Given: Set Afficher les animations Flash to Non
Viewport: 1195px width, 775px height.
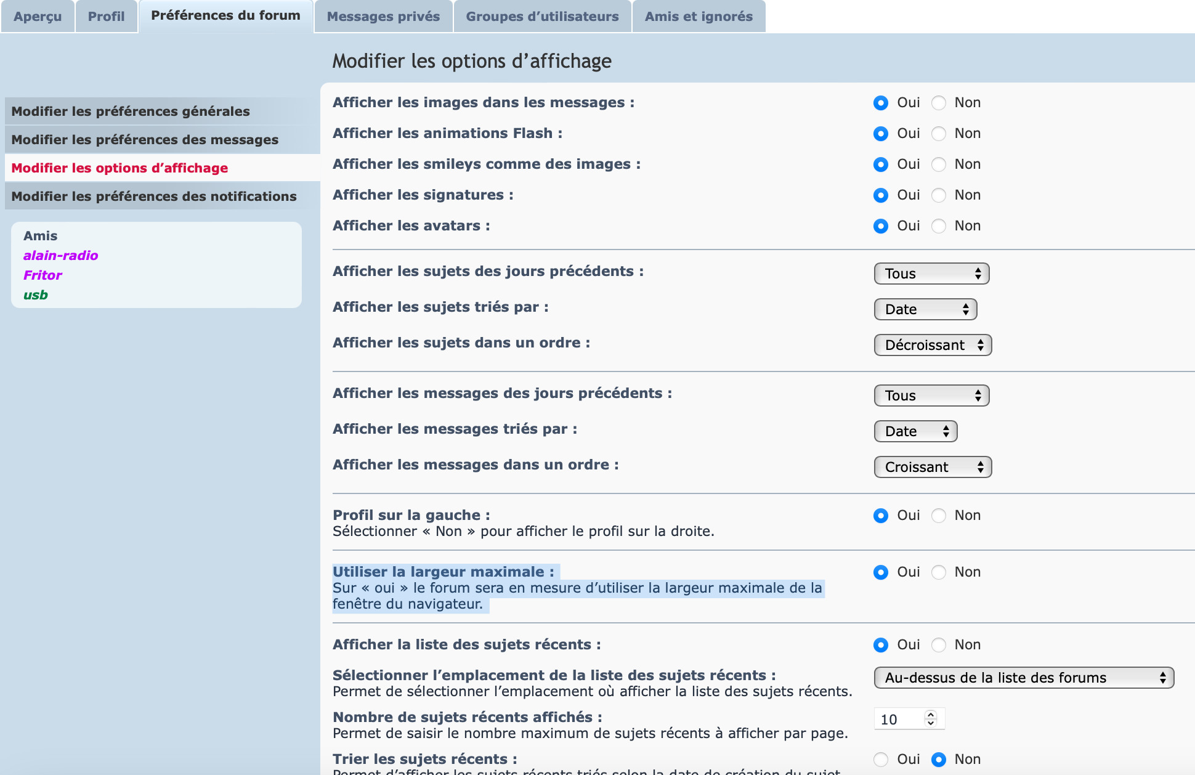Looking at the screenshot, I should pyautogui.click(x=939, y=134).
